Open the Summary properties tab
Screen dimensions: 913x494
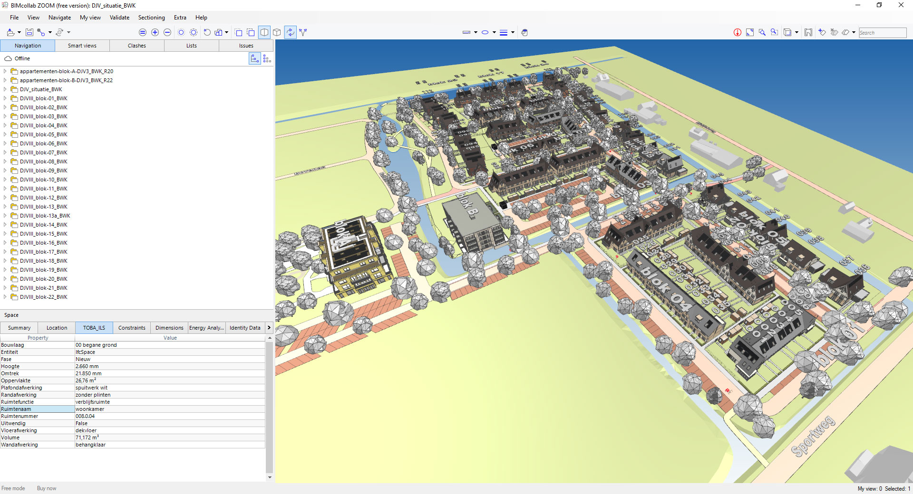19,328
